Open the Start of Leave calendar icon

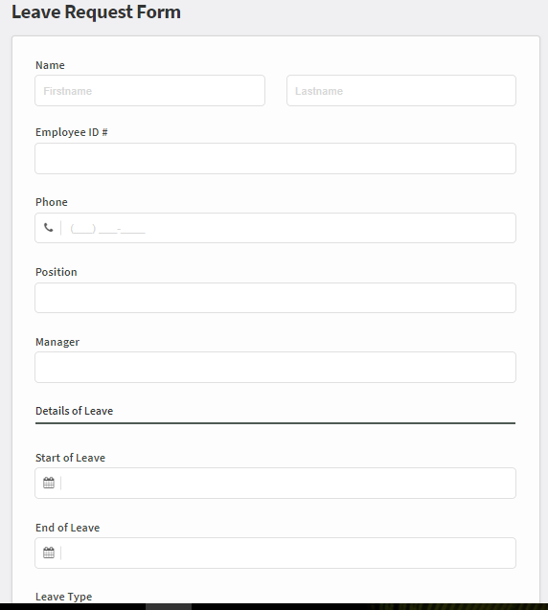tap(49, 483)
